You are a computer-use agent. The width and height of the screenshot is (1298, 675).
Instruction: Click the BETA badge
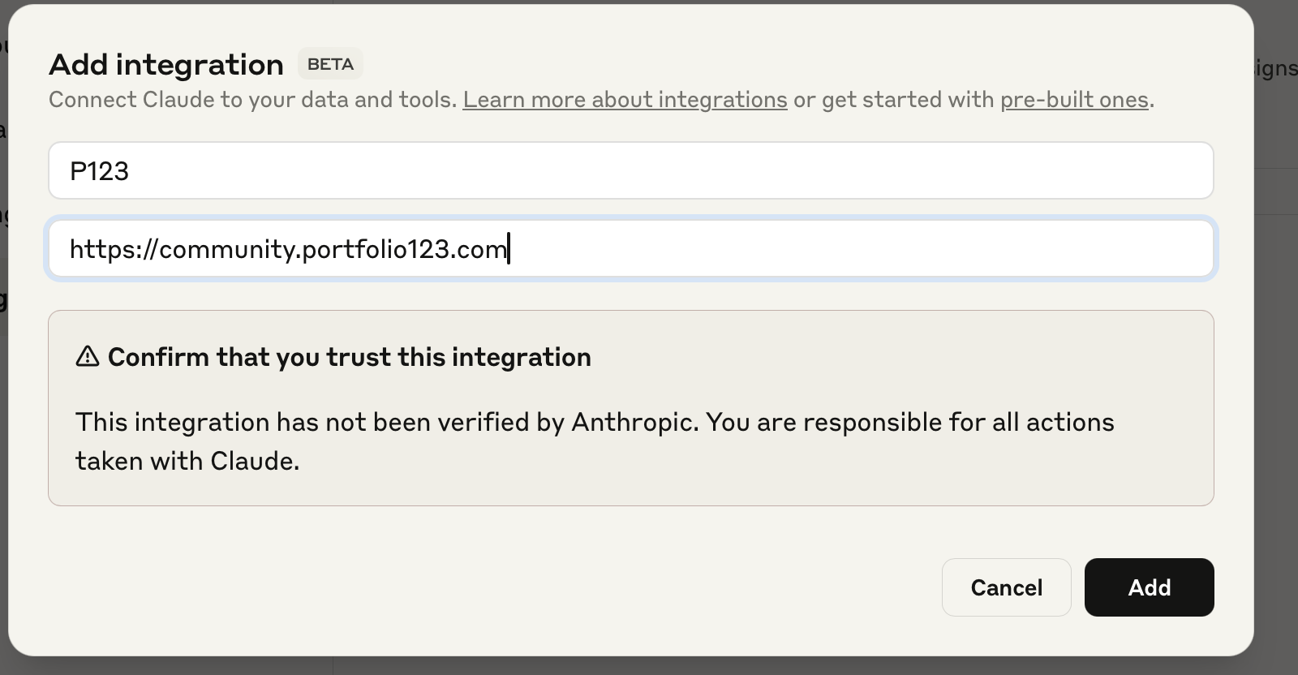click(330, 64)
